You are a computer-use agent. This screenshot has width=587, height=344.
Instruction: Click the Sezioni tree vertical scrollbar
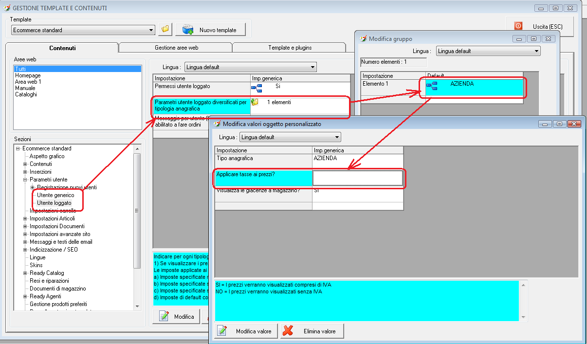[x=137, y=227]
